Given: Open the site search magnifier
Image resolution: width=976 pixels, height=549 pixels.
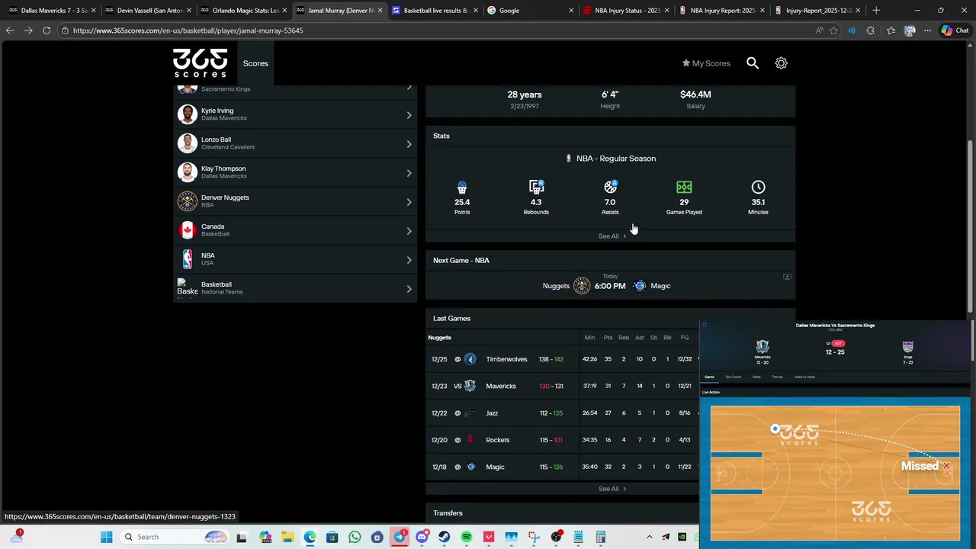Looking at the screenshot, I should 753,63.
